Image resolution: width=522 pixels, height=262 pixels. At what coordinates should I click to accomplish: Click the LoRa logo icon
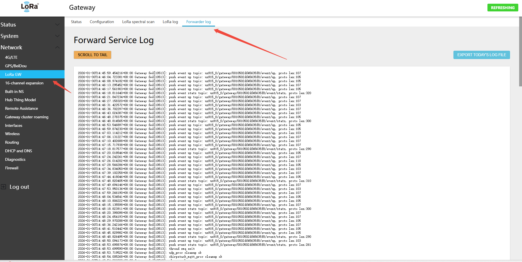point(30,7)
